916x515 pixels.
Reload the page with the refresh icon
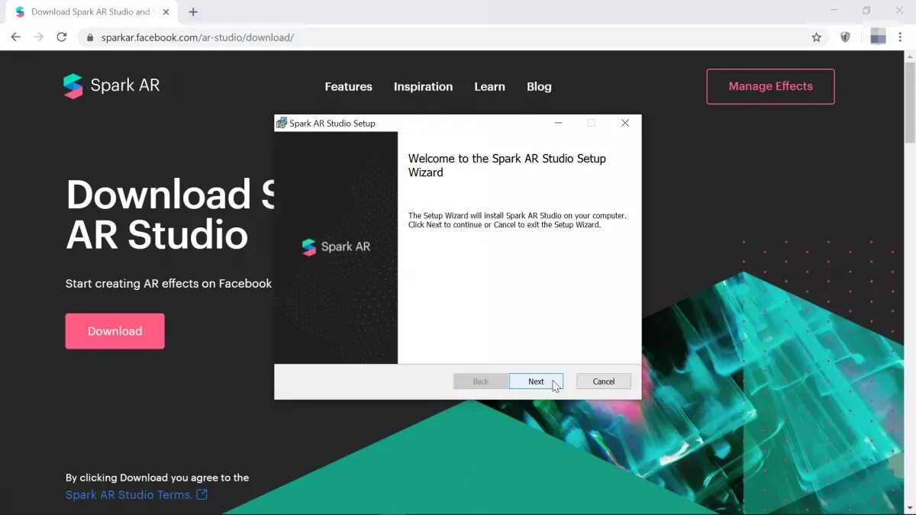tap(62, 37)
